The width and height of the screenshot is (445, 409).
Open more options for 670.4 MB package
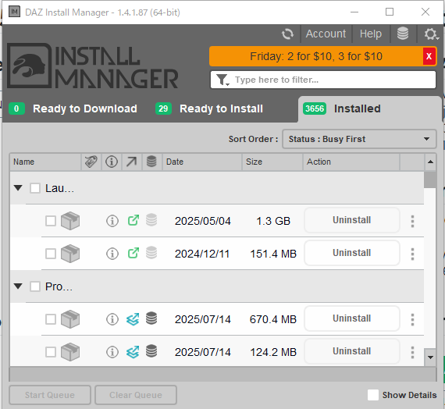coord(412,319)
